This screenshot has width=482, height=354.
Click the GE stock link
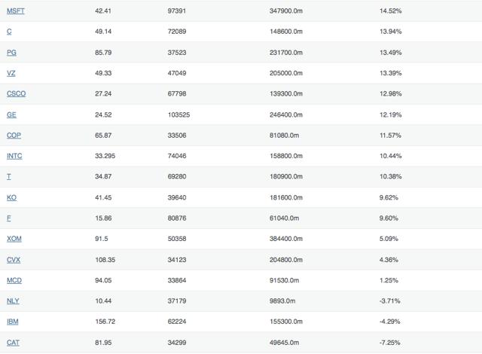pyautogui.click(x=11, y=114)
